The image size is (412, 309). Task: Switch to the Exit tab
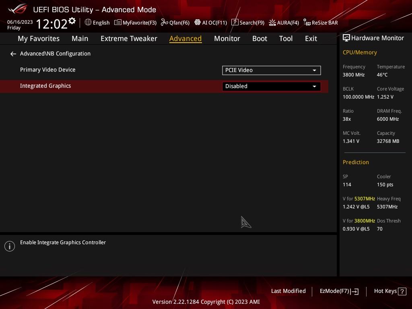311,39
